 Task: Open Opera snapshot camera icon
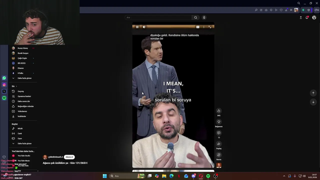[266, 10]
